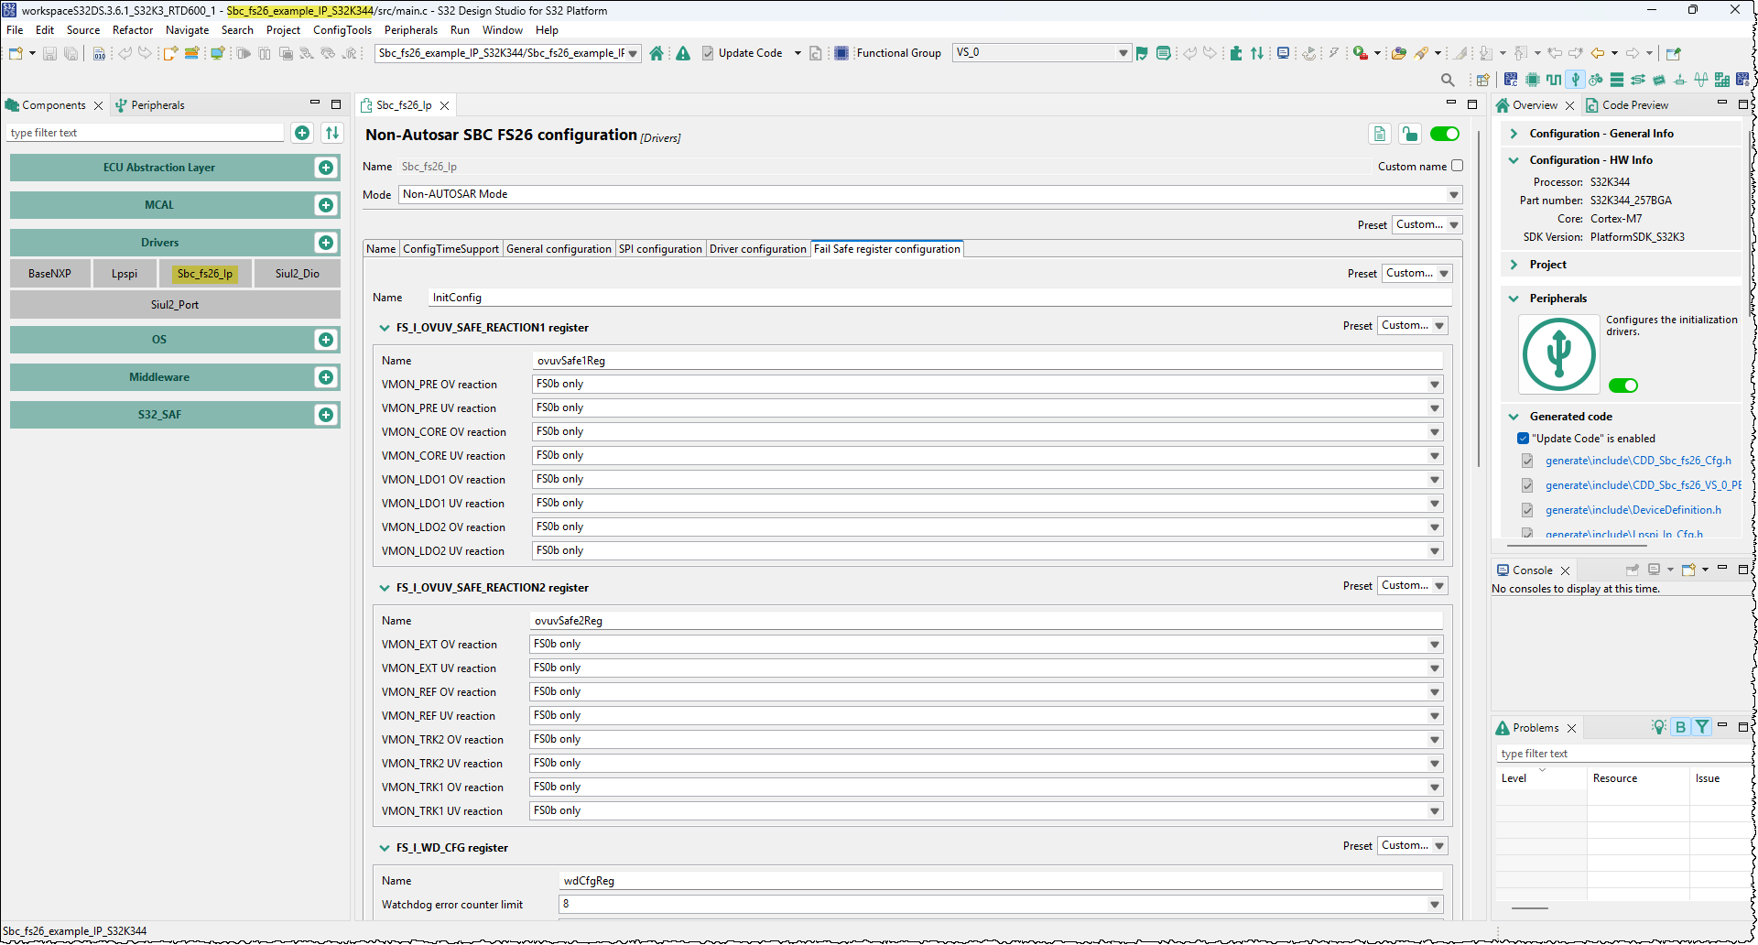Collapse the FS_I_OVUV_SAFE_REACTION1 register section
The image size is (1758, 945).
tap(385, 328)
